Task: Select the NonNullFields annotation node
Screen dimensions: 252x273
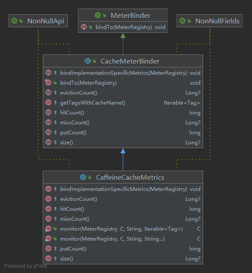Action: coord(210,21)
